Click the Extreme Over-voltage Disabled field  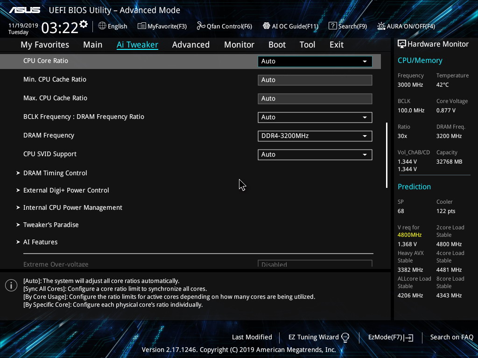[x=315, y=264]
